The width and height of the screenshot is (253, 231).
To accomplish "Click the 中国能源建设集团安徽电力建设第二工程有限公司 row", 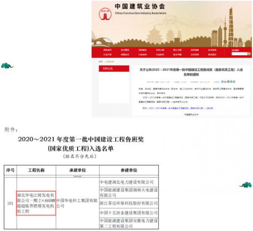I will [129, 223].
